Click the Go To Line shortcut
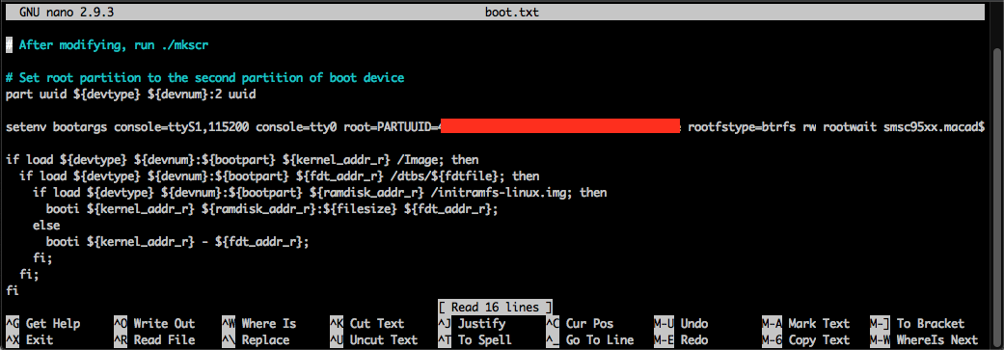1004x350 pixels. click(x=589, y=339)
